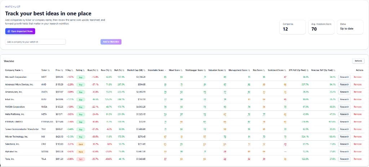This screenshot has width=369, height=167.
Task: Refresh the watchlist table
Action: click(x=358, y=61)
